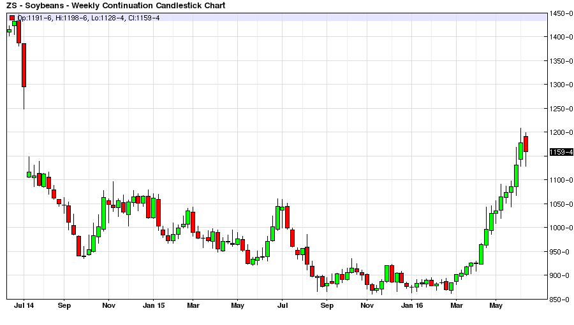Screen dimensions: 574x325
Task: Click the 1450-0 price axis label
Action: (561, 13)
